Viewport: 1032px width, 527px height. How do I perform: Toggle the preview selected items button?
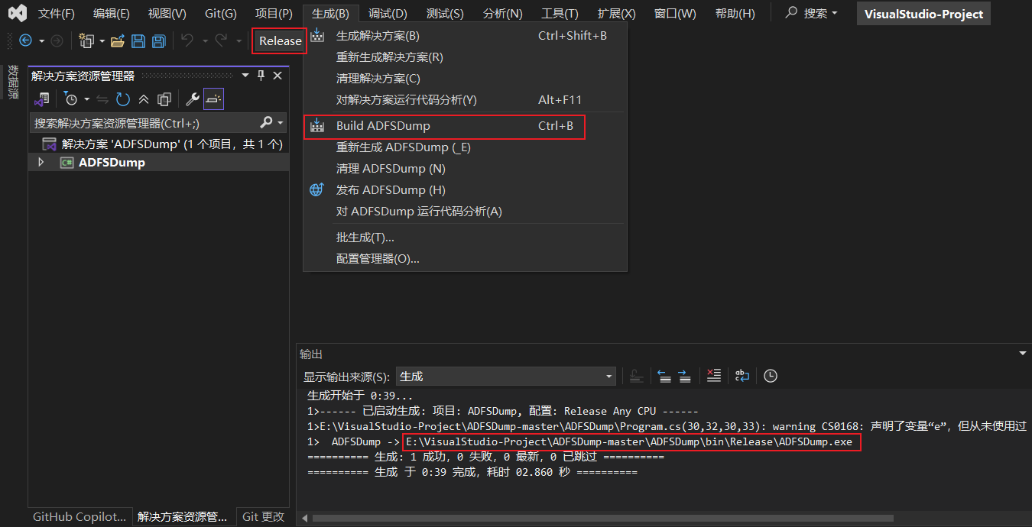coord(213,99)
